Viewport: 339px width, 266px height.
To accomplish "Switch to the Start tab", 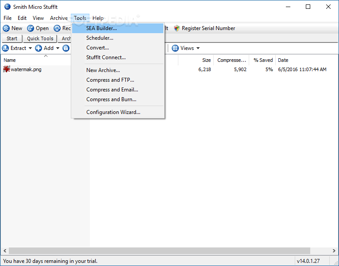I will coord(12,38).
